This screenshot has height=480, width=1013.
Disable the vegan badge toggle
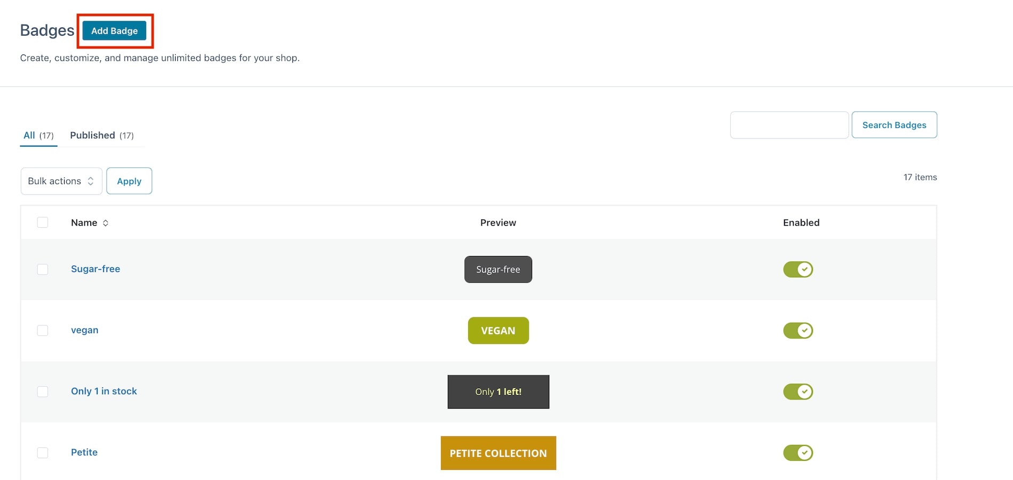coord(798,331)
